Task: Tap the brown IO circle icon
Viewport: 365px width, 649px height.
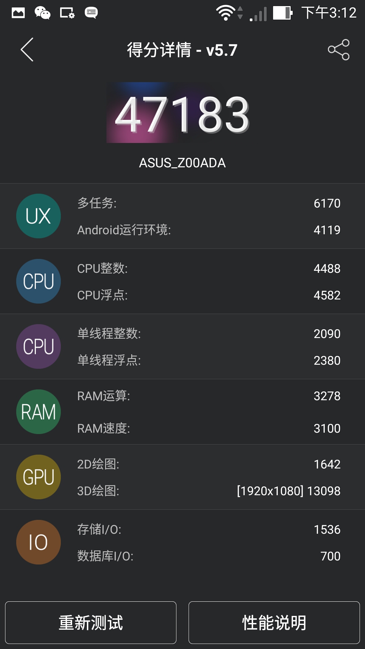Action: click(x=39, y=542)
